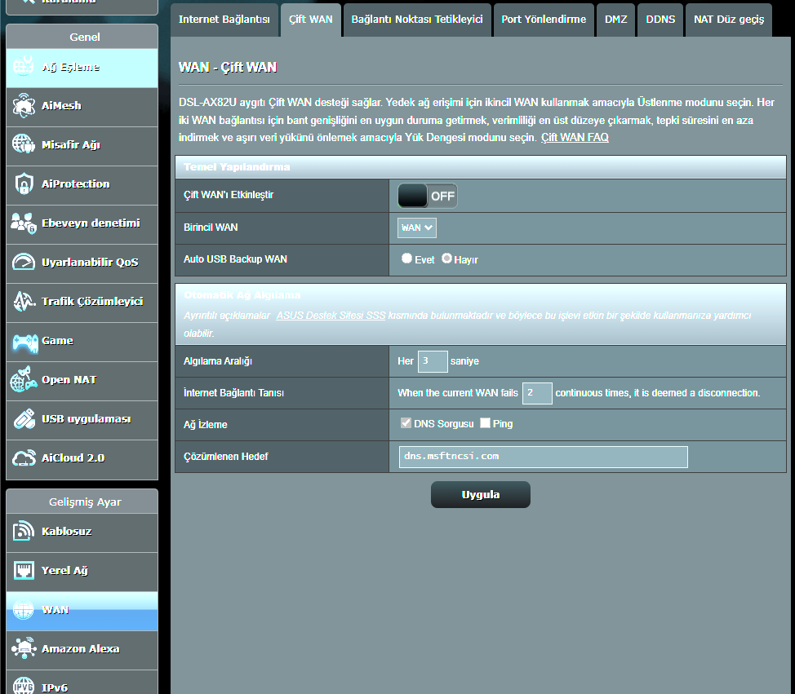The width and height of the screenshot is (795, 694).
Task: Open Amazon Alexa menu label
Action: [81, 649]
